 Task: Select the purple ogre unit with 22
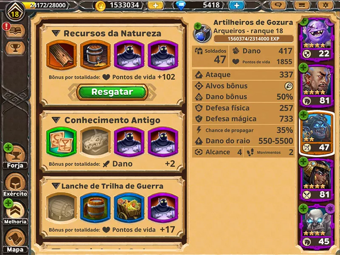317,39
